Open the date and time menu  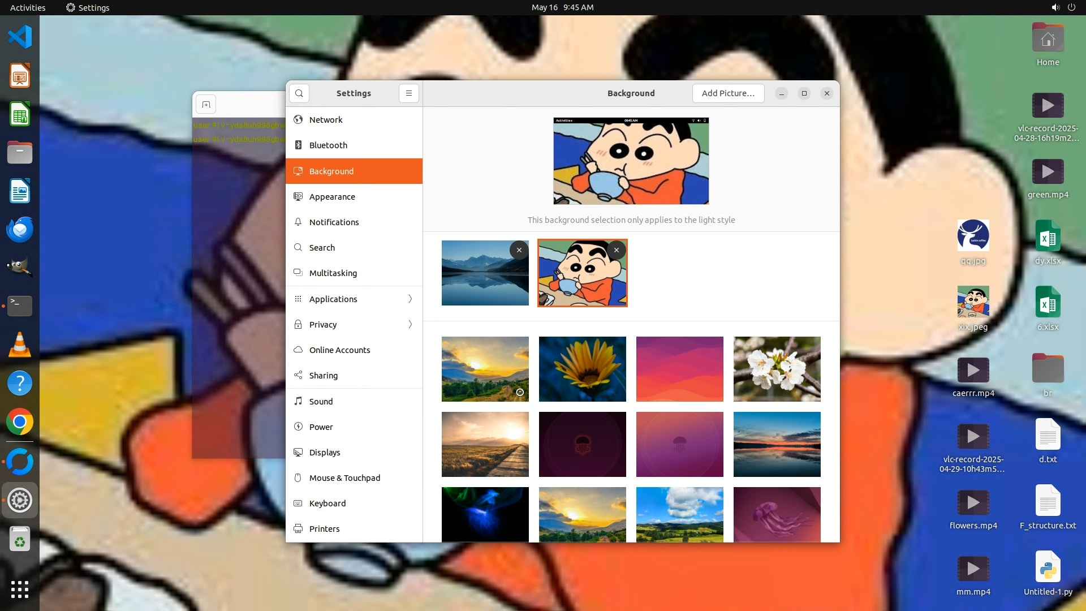coord(562,7)
